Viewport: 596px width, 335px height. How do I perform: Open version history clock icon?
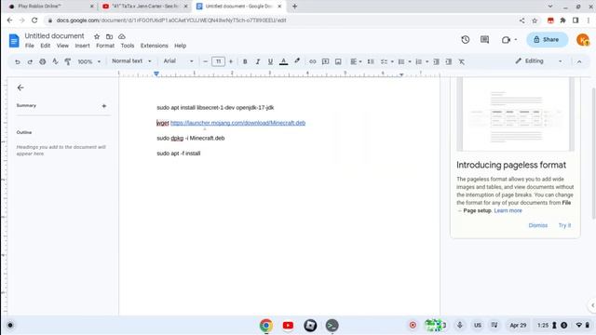466,39
